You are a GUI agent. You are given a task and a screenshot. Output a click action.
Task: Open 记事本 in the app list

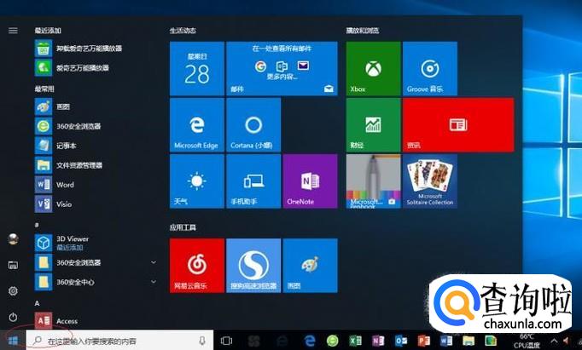pyautogui.click(x=96, y=146)
